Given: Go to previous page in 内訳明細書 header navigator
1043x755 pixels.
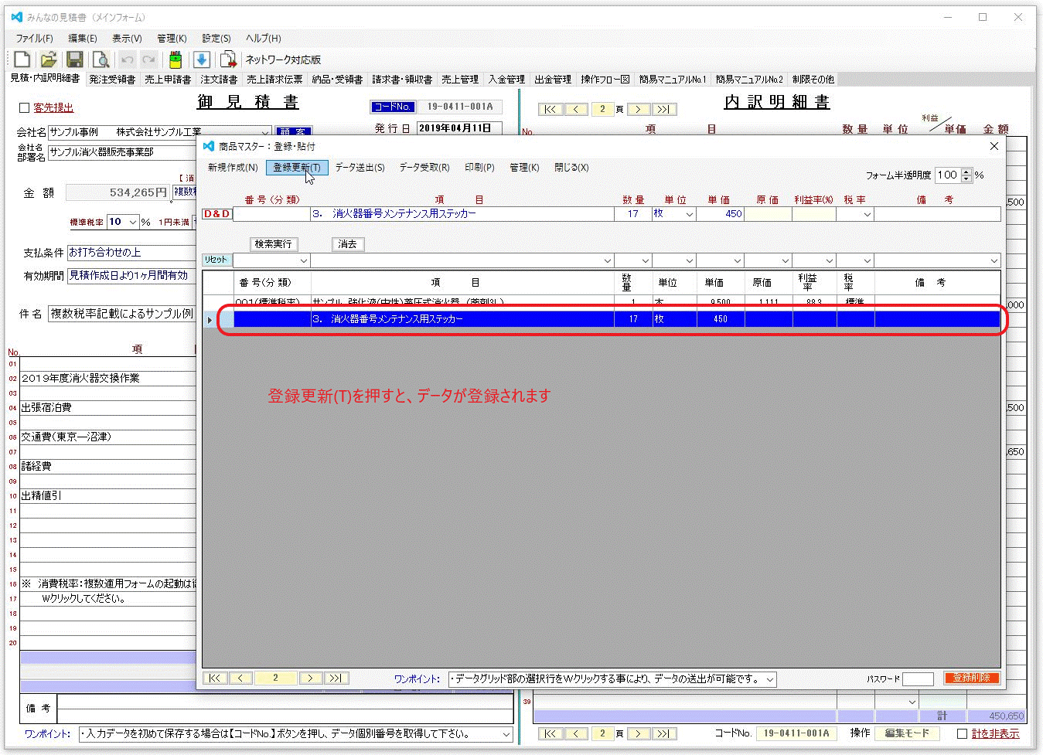Looking at the screenshot, I should [x=576, y=109].
